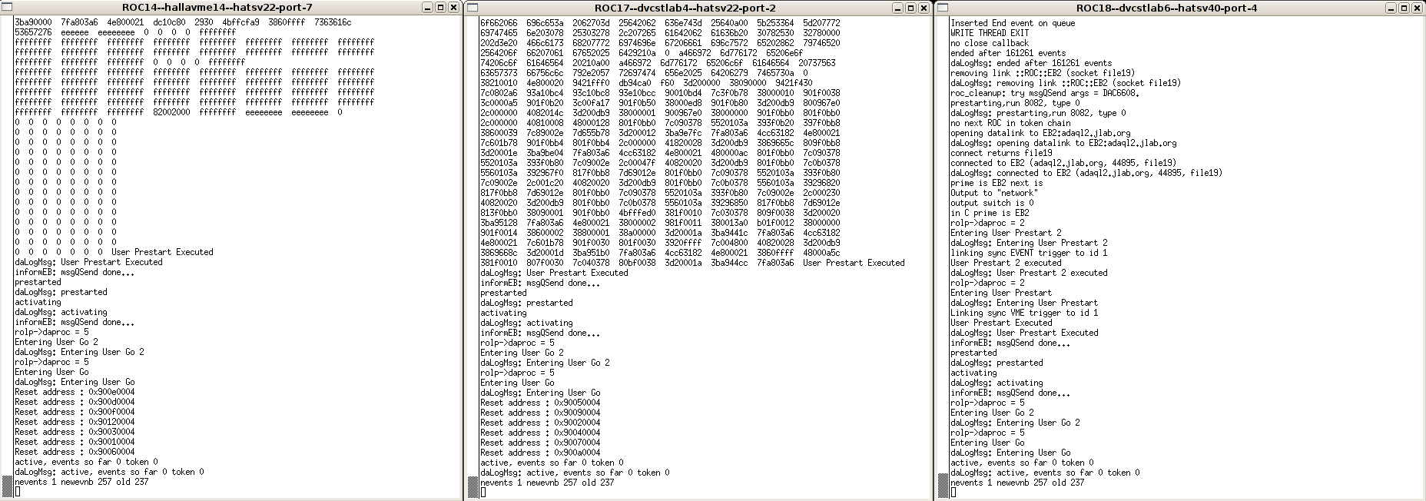Click the scrollbar thumb in ROC14 terminal
This screenshot has width=1426, height=501.
(7, 486)
